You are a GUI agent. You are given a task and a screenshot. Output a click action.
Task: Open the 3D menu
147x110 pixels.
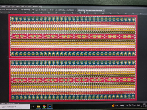tap(26, 7)
